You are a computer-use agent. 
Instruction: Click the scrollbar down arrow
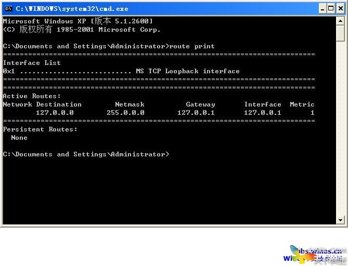click(x=340, y=220)
